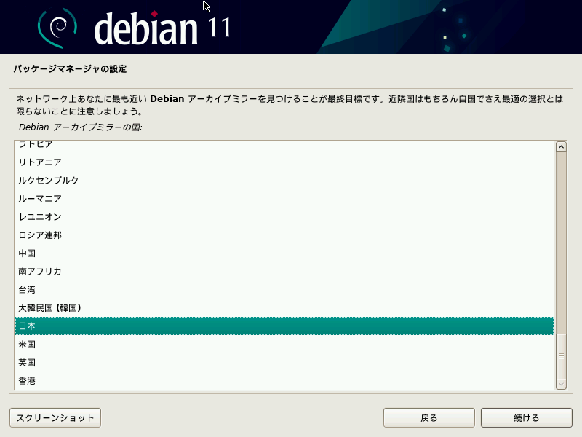This screenshot has height=437, width=582.
Task: Click the scroll down arrow in country list
Action: pyautogui.click(x=561, y=384)
